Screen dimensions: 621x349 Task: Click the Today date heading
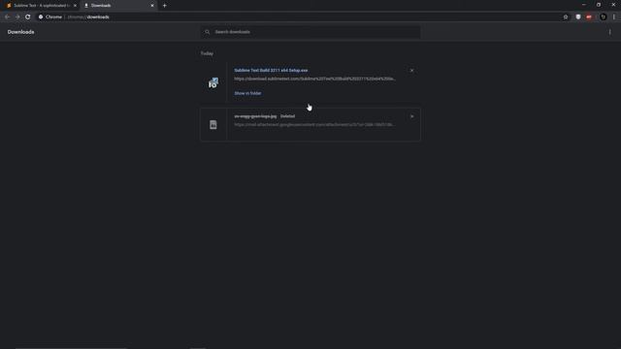[x=207, y=53]
